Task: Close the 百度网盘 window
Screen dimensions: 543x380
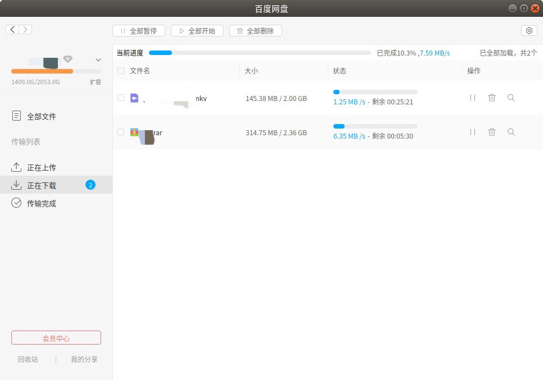Action: click(535, 8)
